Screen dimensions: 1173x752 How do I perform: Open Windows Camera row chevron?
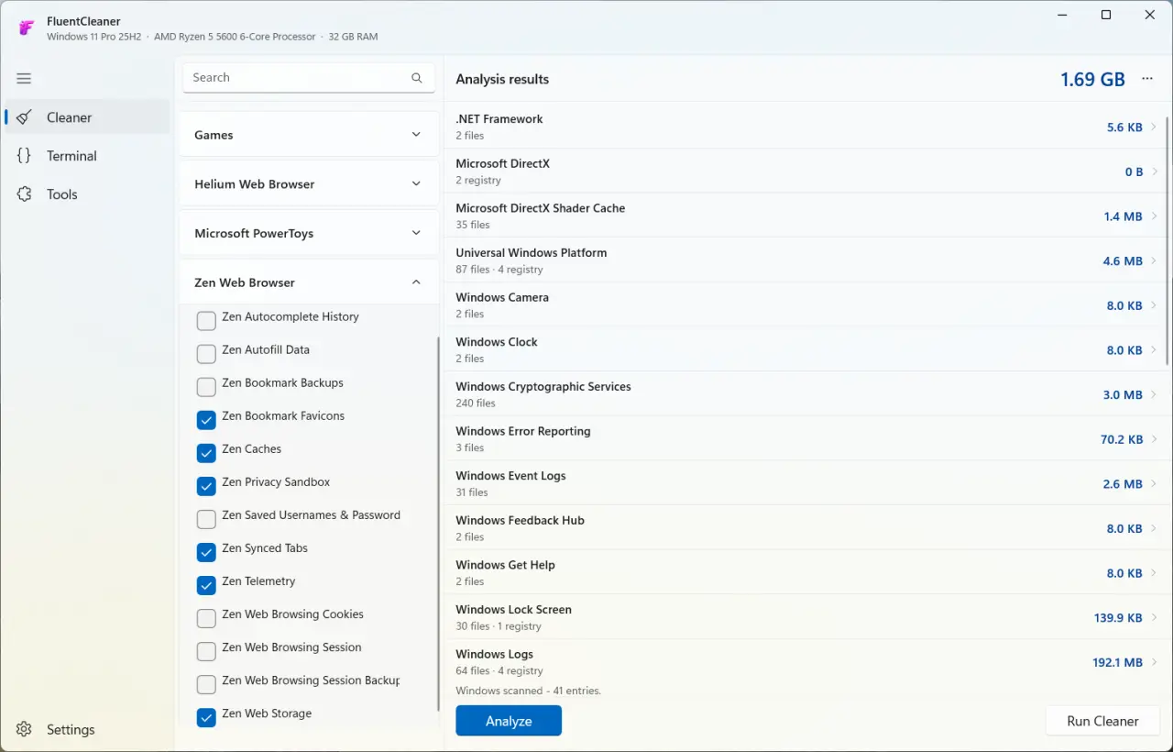[1154, 305]
